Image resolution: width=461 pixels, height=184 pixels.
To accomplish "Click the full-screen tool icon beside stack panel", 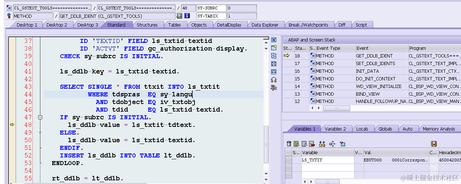I will [x=274, y=64].
